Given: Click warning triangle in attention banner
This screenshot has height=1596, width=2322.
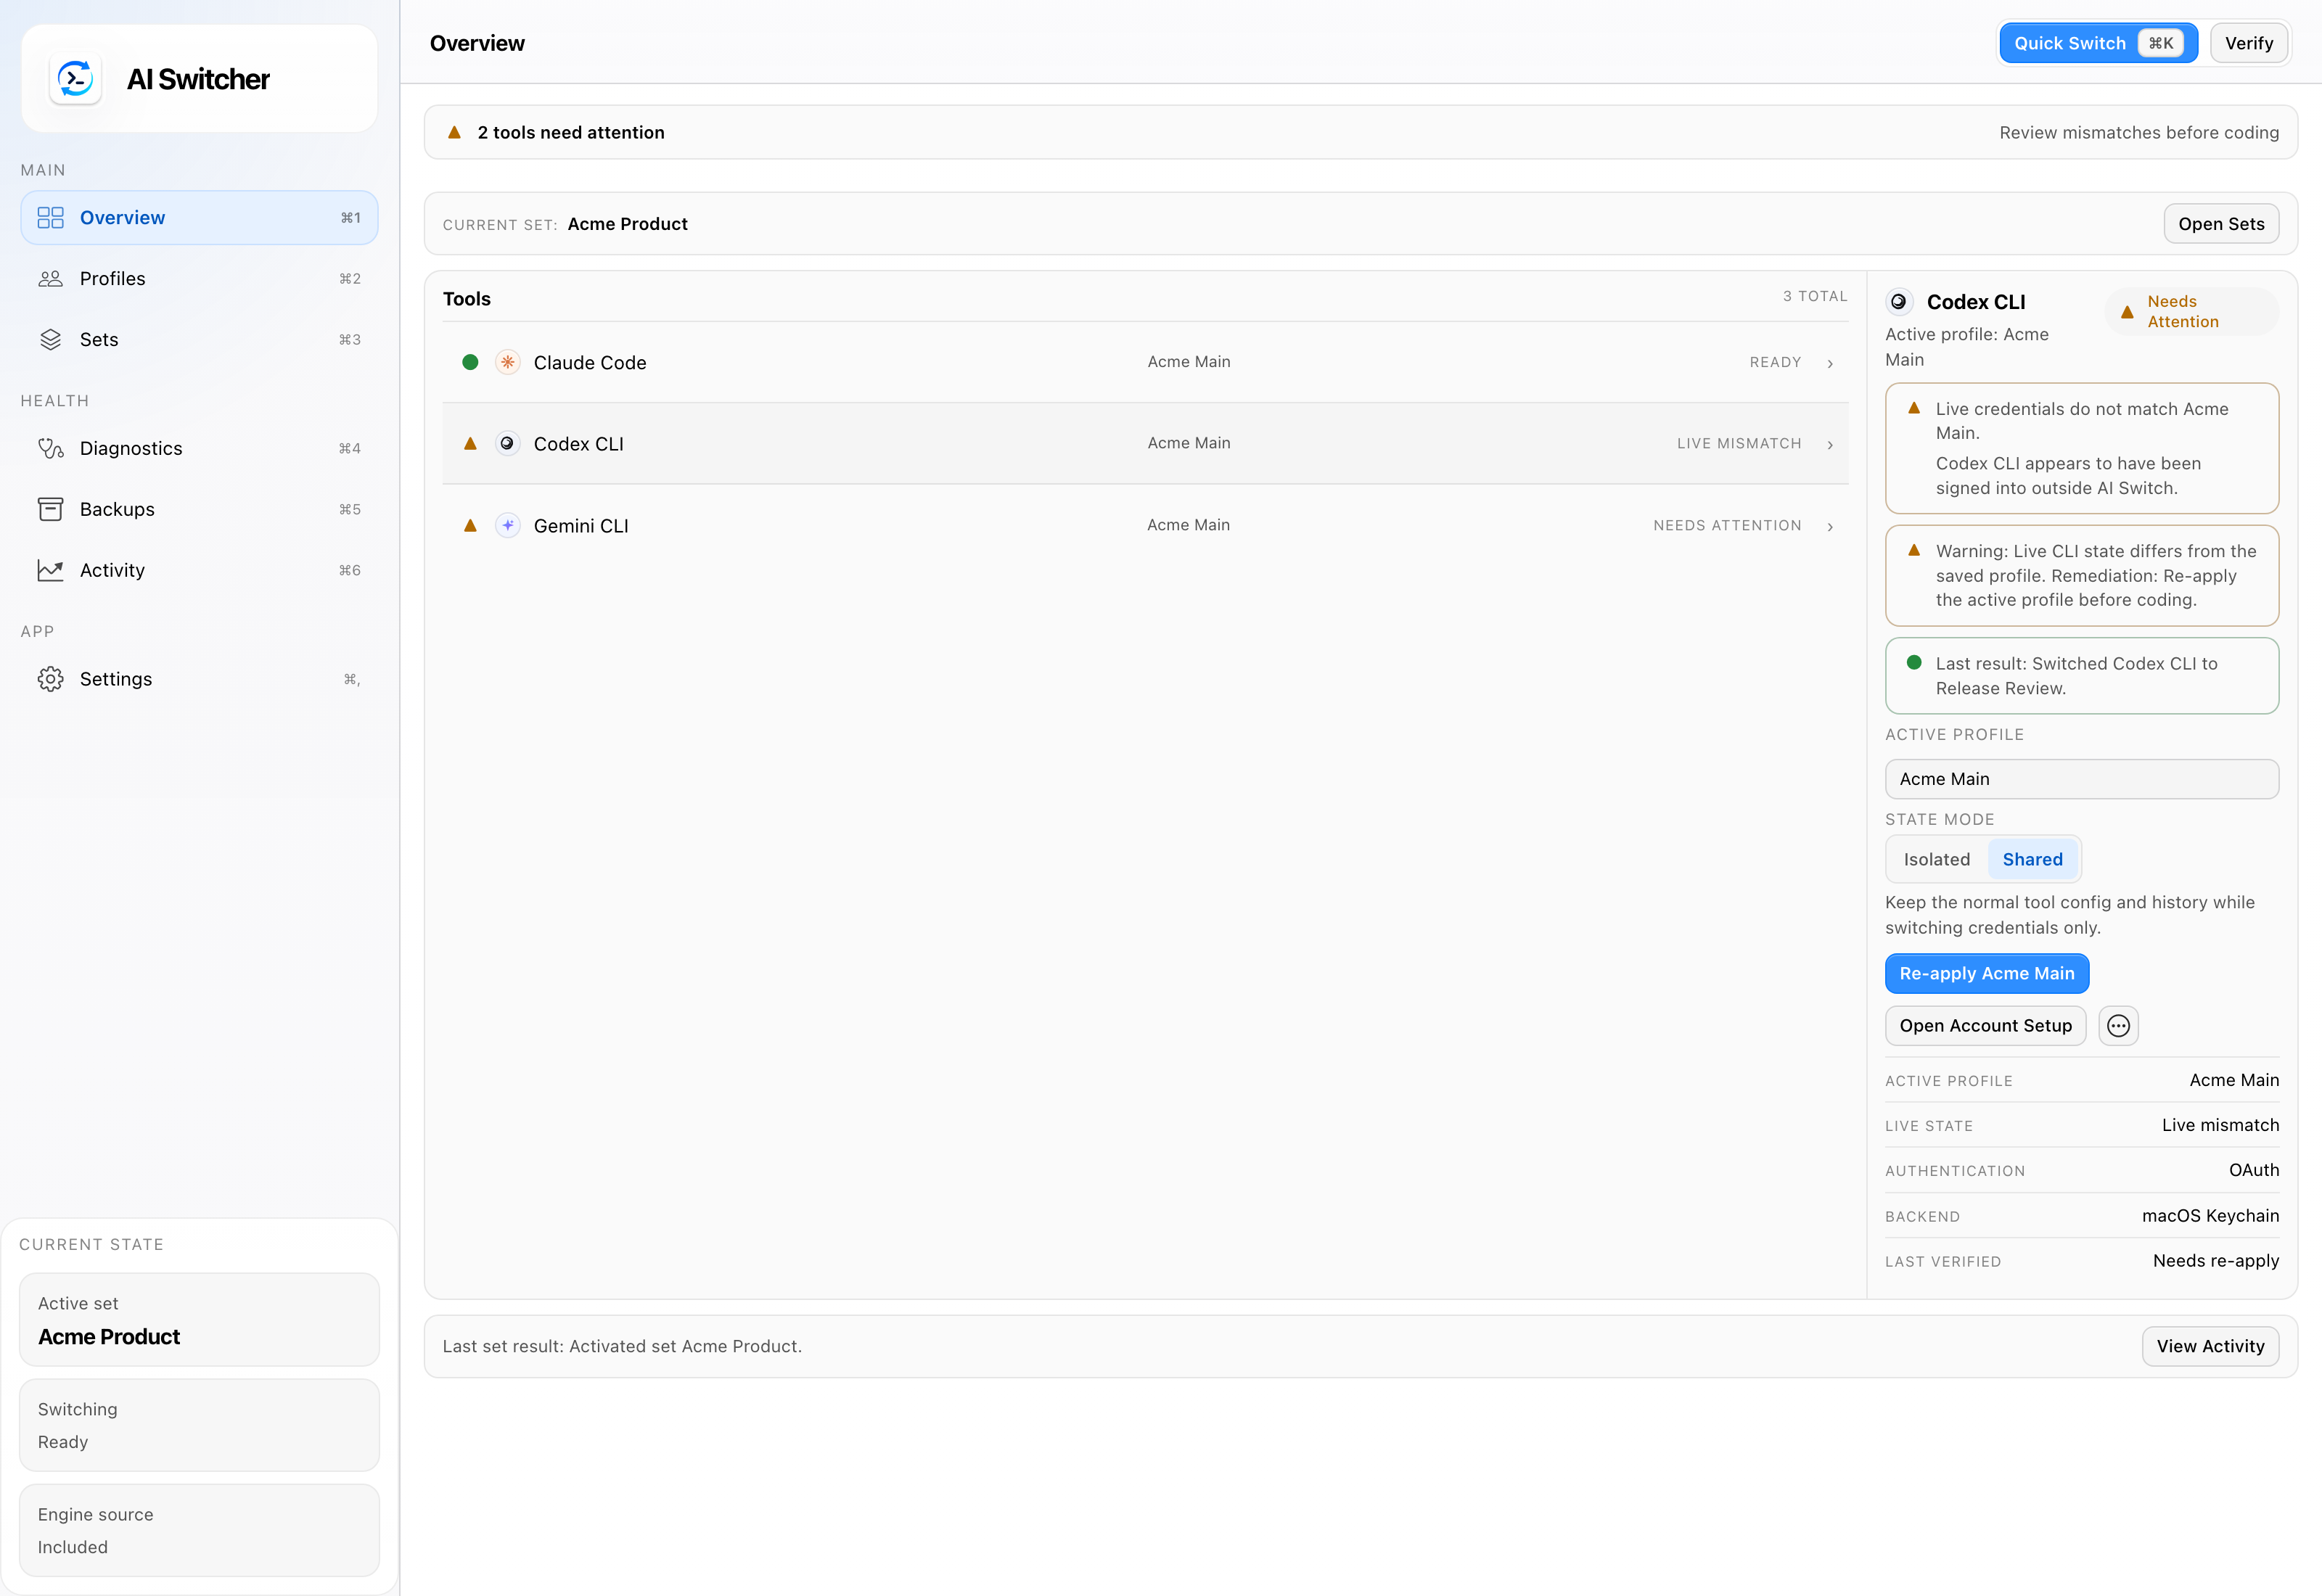Looking at the screenshot, I should (454, 132).
